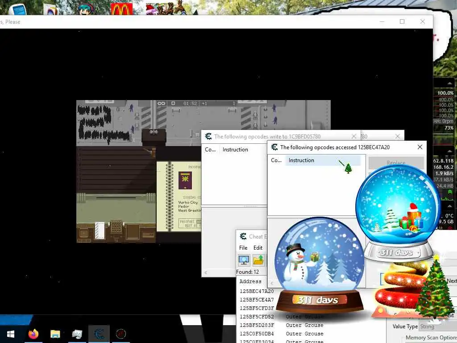Click the McDonald's desktop icon
This screenshot has height=343, width=457.
[121, 9]
